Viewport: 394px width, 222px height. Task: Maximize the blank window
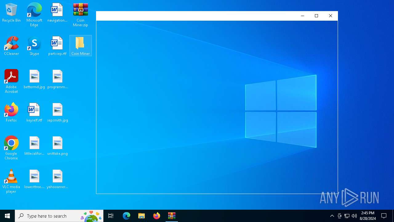316,16
